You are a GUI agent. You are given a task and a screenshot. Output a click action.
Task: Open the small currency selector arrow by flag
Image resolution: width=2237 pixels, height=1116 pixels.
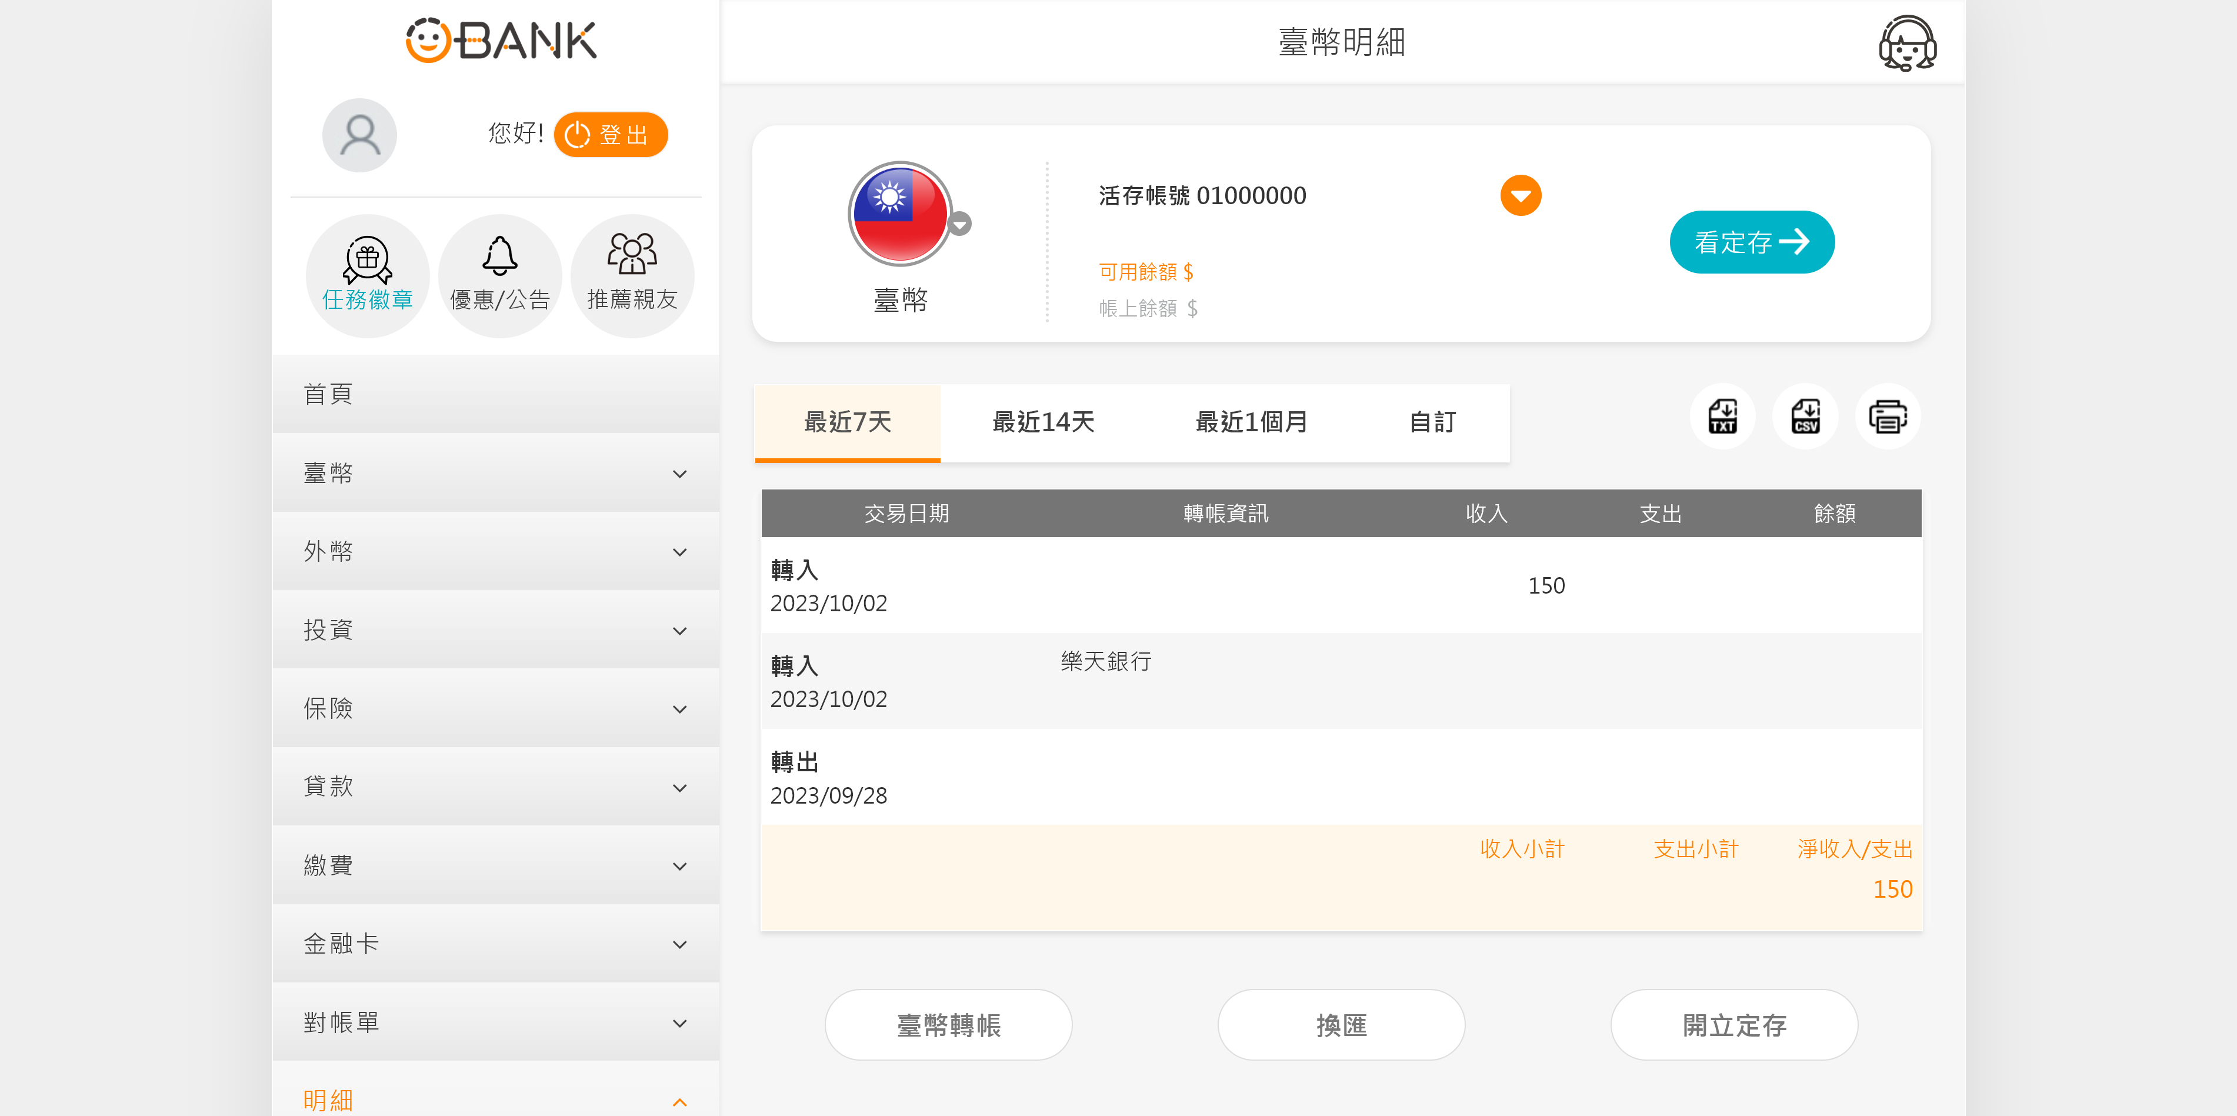click(x=959, y=224)
